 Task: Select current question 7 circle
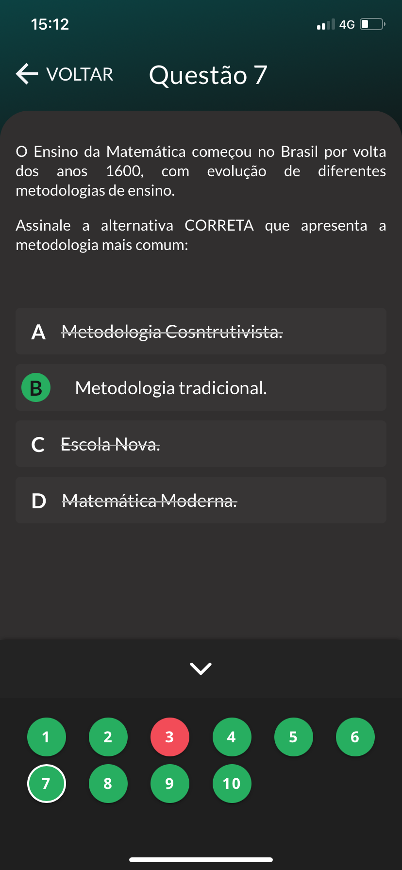(46, 784)
